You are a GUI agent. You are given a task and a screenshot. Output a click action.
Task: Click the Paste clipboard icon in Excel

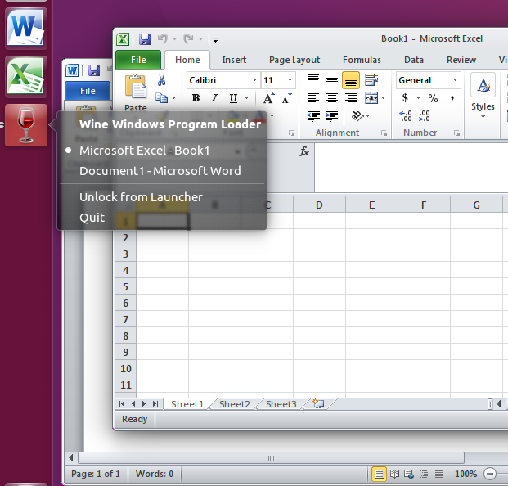pyautogui.click(x=136, y=87)
